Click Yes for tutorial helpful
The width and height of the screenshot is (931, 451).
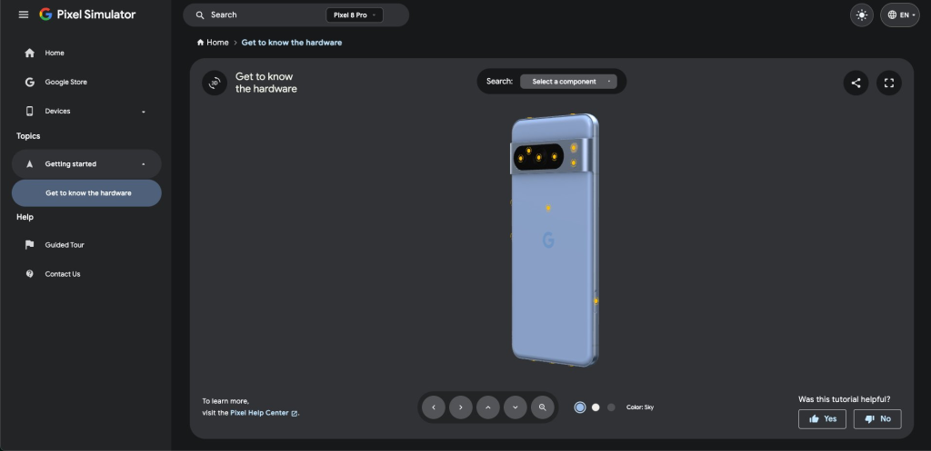click(x=822, y=418)
